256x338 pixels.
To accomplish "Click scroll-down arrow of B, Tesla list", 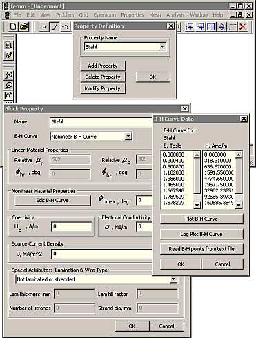I will pyautogui.click(x=197, y=206).
